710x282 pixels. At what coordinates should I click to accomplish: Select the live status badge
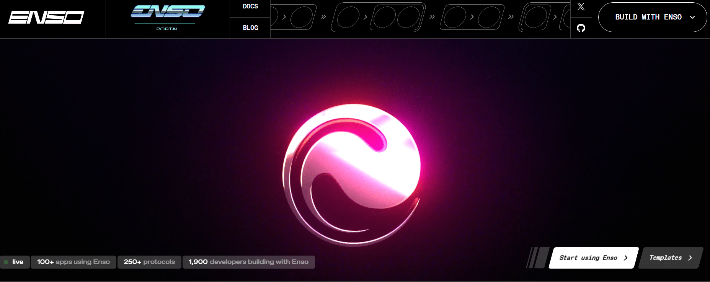pos(15,262)
